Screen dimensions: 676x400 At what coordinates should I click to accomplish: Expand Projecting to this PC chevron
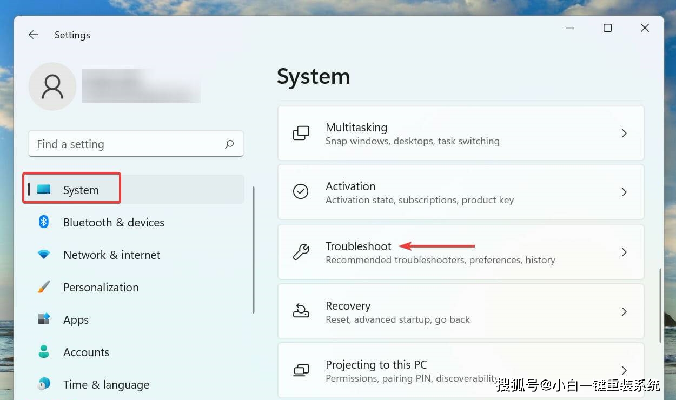click(x=624, y=370)
